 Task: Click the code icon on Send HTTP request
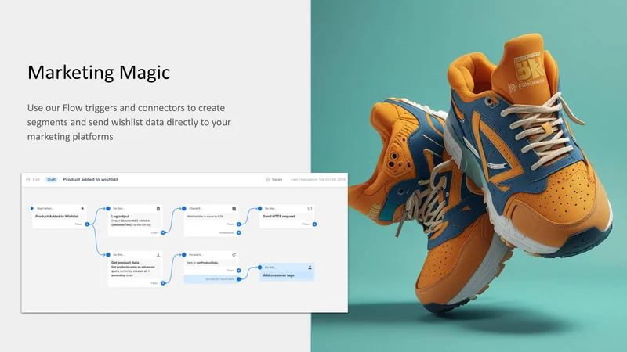point(310,208)
